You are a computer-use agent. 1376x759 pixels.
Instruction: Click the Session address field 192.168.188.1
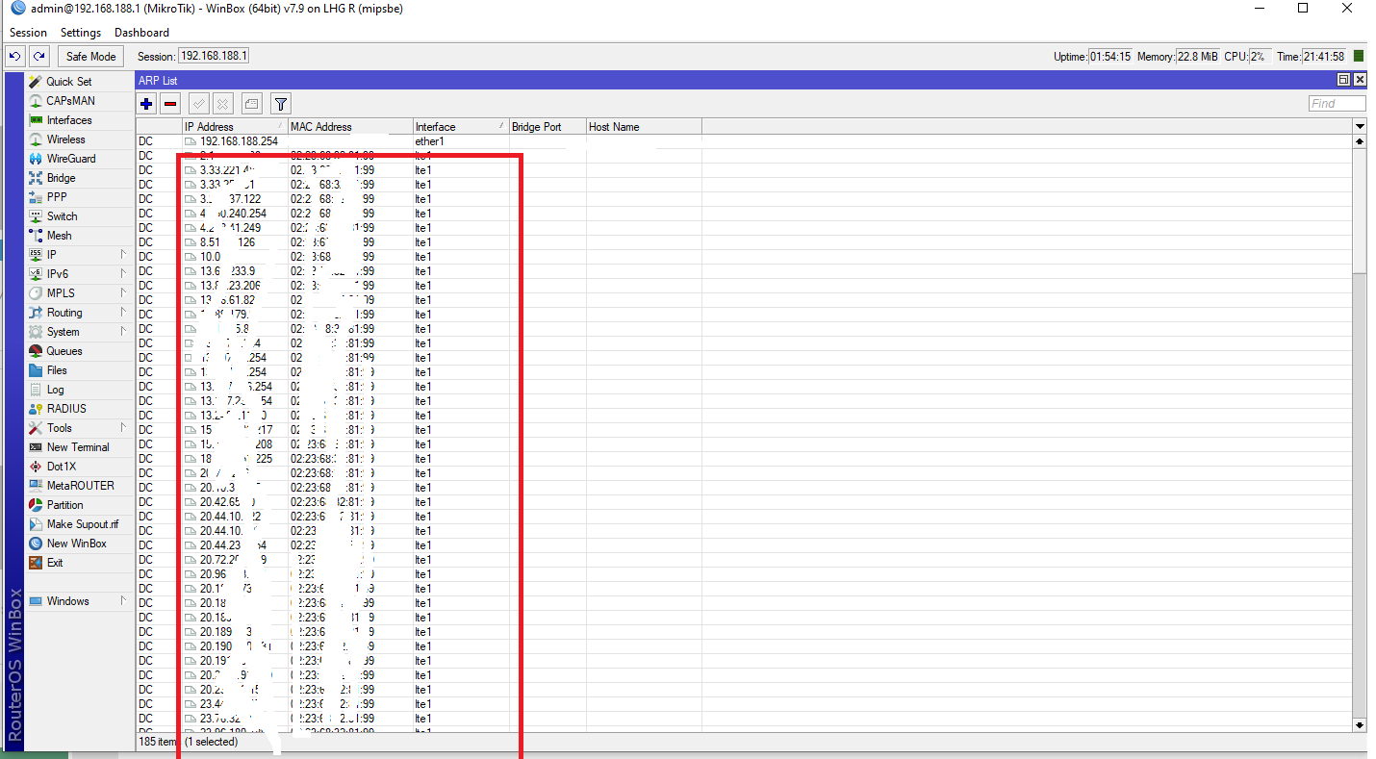(x=214, y=56)
